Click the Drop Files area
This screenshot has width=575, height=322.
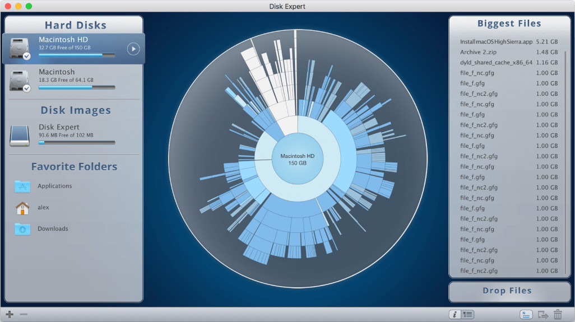tap(509, 291)
